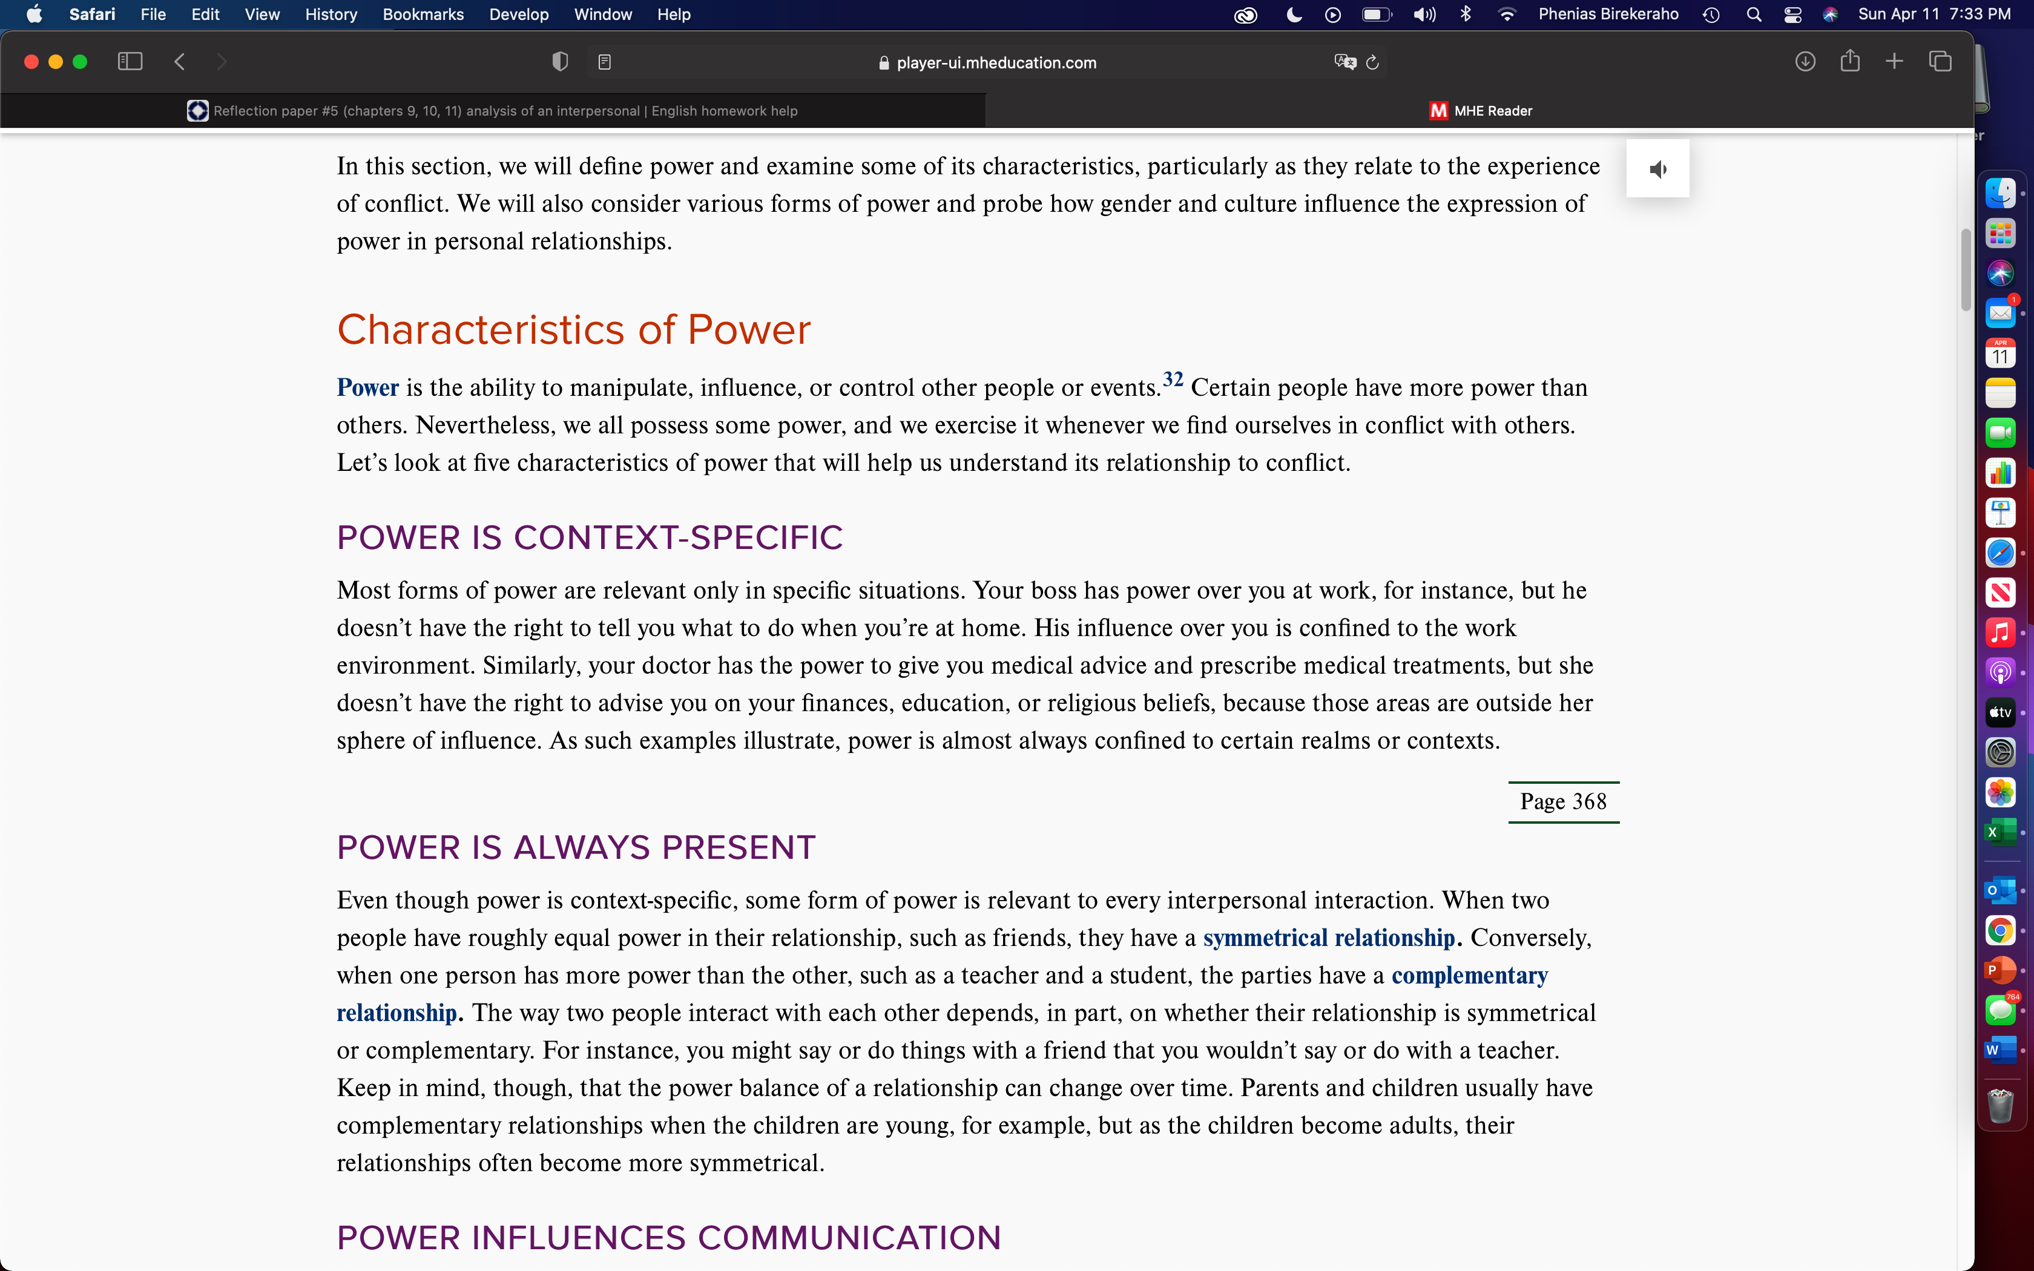The image size is (2034, 1271).
Task: Go back to previous page
Action: (179, 61)
